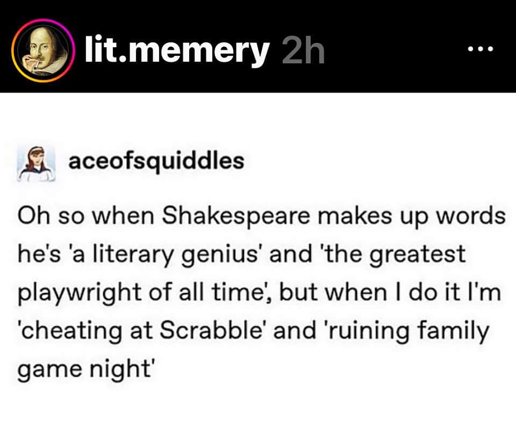Tap the last line 'game night'
The height and width of the screenshot is (445, 516).
click(86, 370)
